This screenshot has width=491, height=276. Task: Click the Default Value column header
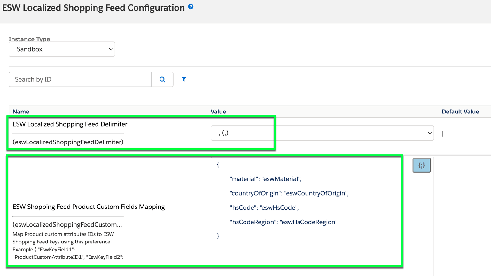click(460, 112)
